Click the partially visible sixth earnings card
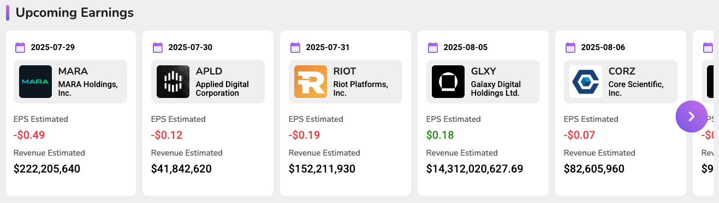The width and height of the screenshot is (719, 203). coord(703,113)
